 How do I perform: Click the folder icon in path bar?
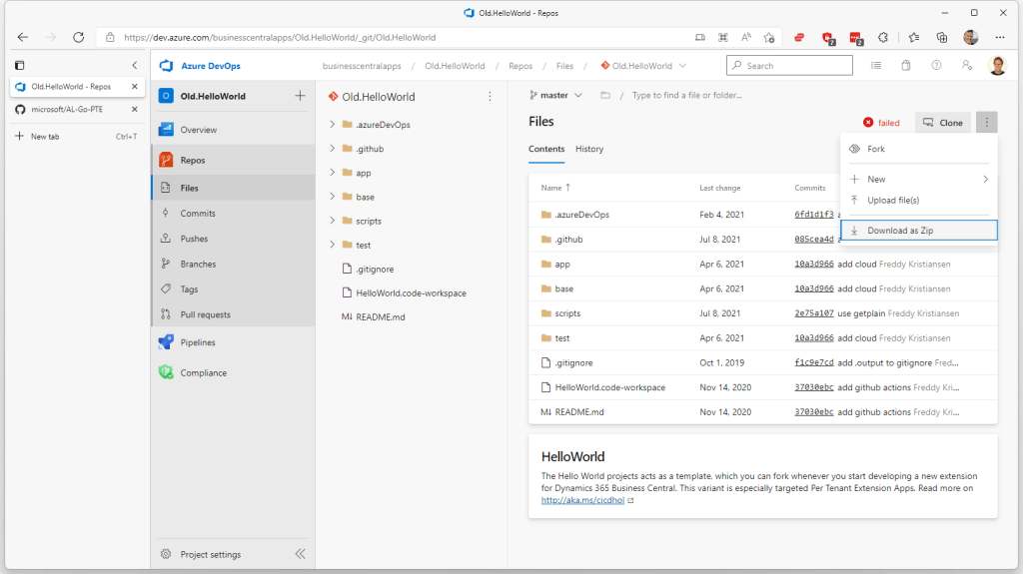[605, 95]
